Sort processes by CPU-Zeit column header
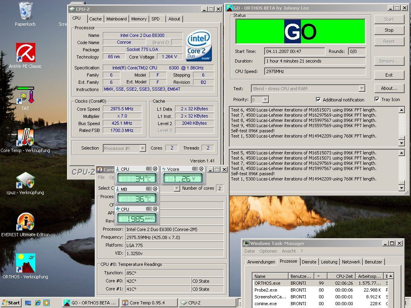 coord(342,276)
